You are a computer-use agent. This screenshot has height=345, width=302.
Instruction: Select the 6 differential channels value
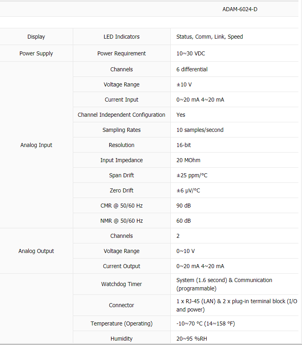pos(192,69)
